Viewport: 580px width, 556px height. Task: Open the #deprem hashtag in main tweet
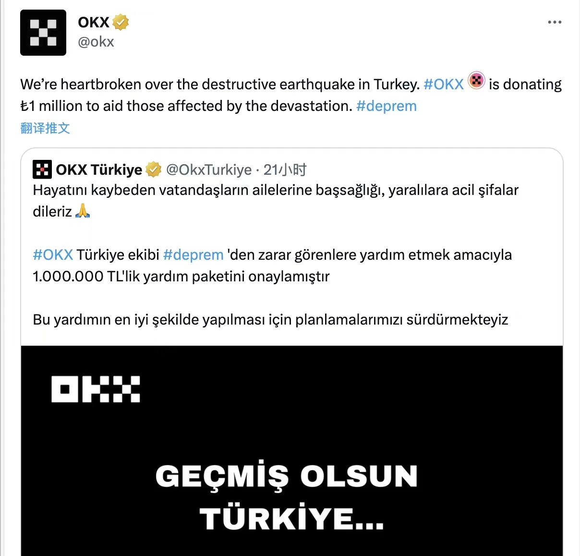tap(387, 106)
